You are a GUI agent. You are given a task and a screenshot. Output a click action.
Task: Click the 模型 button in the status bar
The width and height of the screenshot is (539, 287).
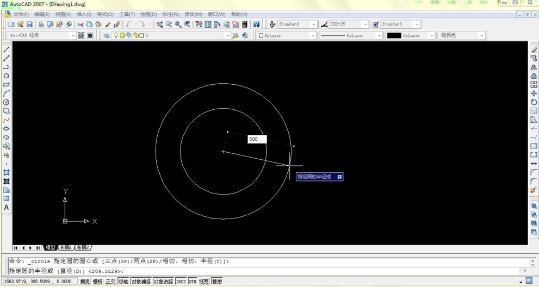217,282
